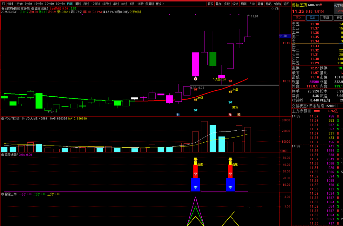Open 更多 periods menu

coord(159,4)
